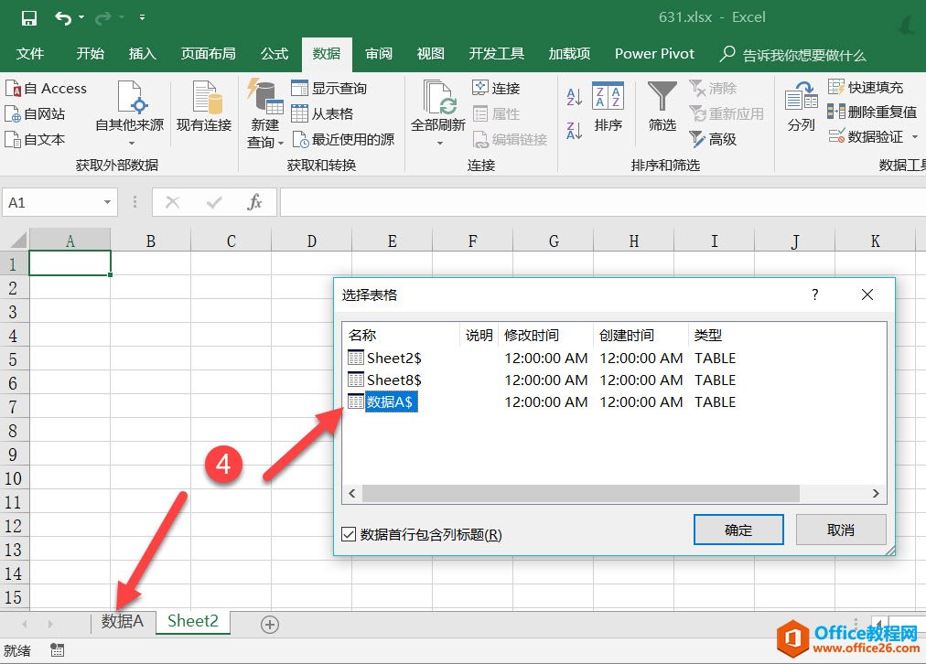Switch to the Formulas ribbon tab
This screenshot has width=926, height=664.
(275, 54)
